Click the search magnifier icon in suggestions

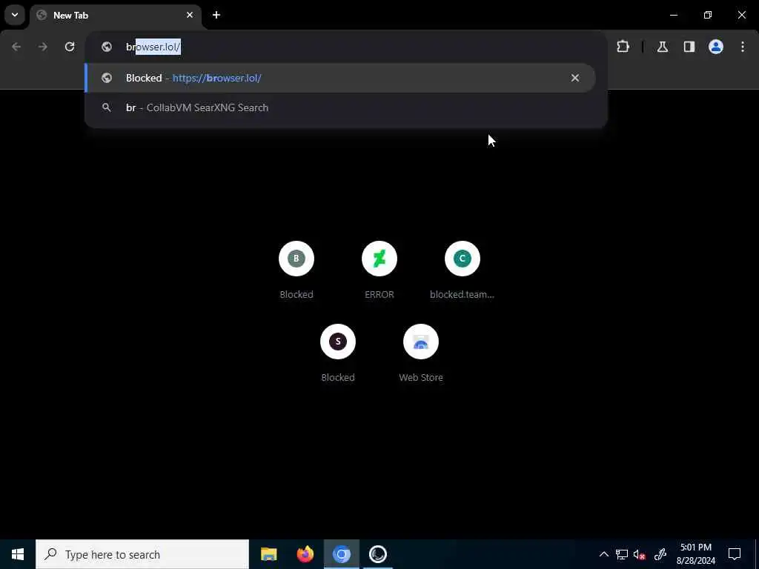click(x=107, y=107)
